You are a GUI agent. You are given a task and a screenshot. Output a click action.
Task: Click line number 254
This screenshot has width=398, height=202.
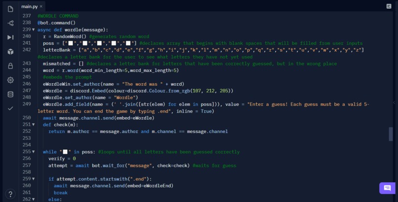pos(27,145)
